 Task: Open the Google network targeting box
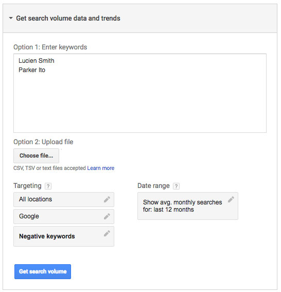pyautogui.click(x=64, y=216)
